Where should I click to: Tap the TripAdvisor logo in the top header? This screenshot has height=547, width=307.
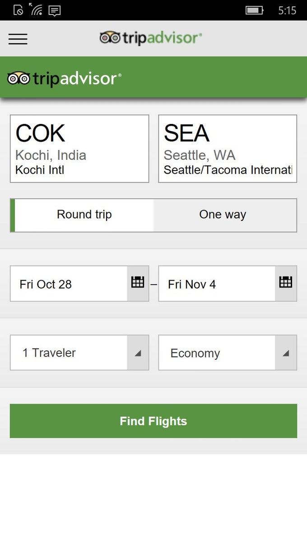click(x=151, y=38)
